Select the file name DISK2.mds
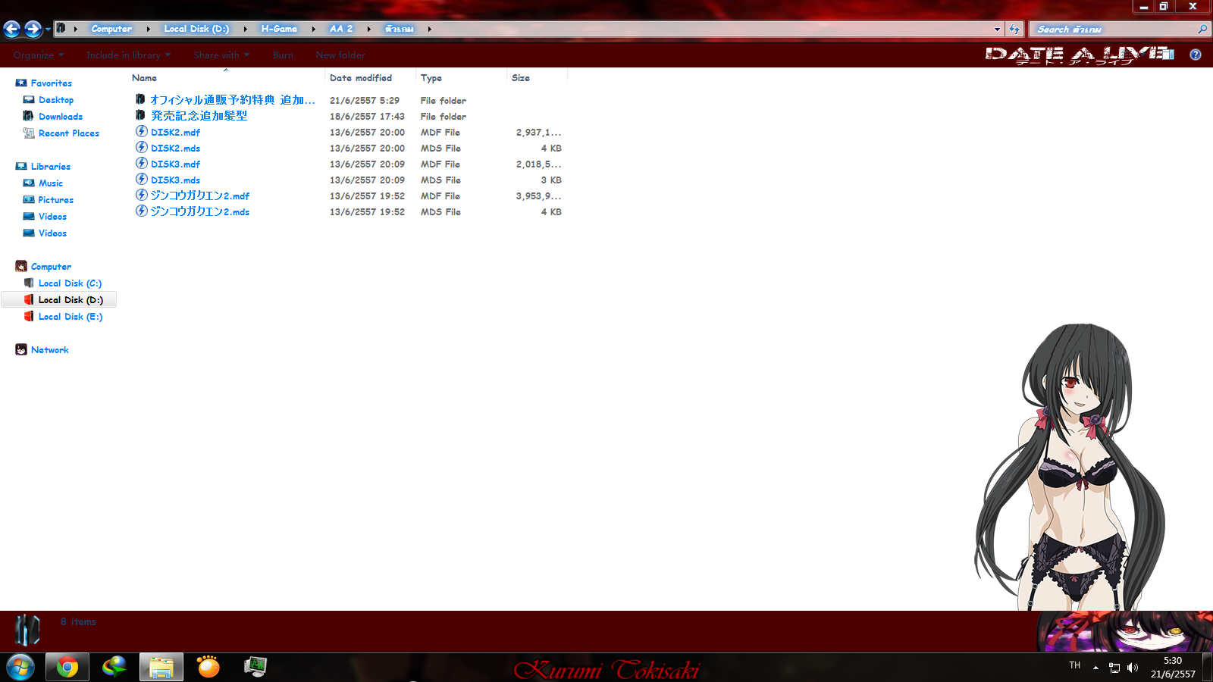Image resolution: width=1213 pixels, height=682 pixels. 175,148
